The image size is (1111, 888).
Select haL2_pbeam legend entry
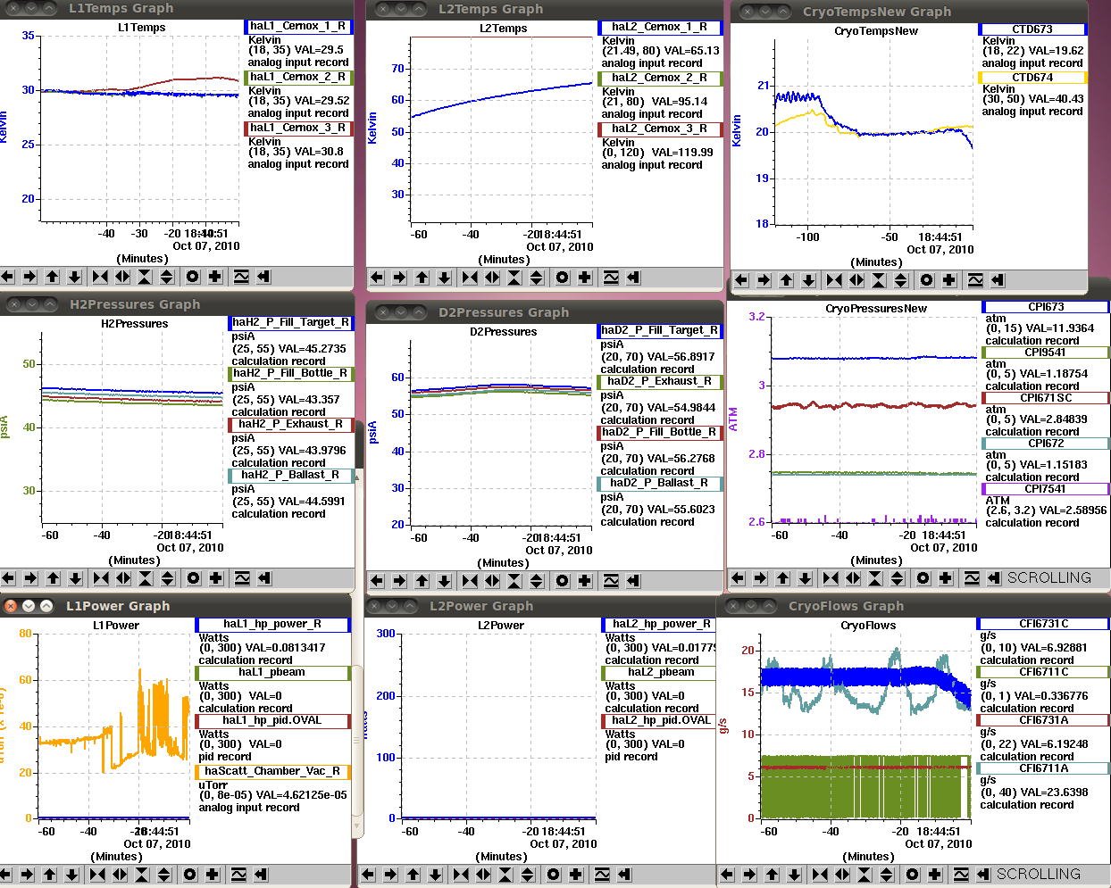tap(660, 673)
